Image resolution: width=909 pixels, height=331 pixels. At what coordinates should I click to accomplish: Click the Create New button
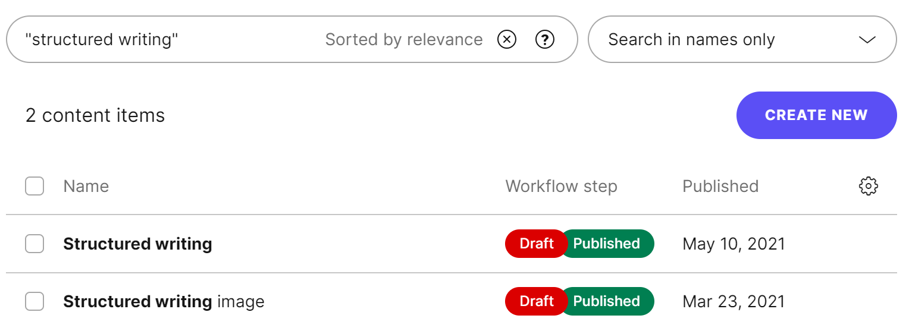[816, 115]
